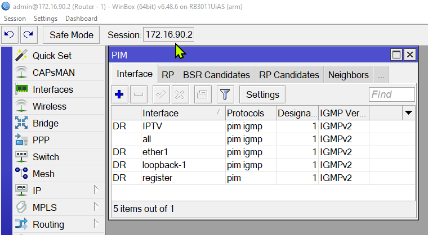Switch to RP Candidates tab
This screenshot has width=428, height=235.
(289, 75)
